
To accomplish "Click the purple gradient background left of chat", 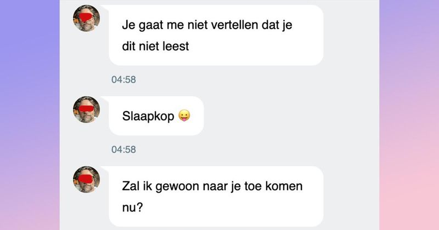I will 30,115.
